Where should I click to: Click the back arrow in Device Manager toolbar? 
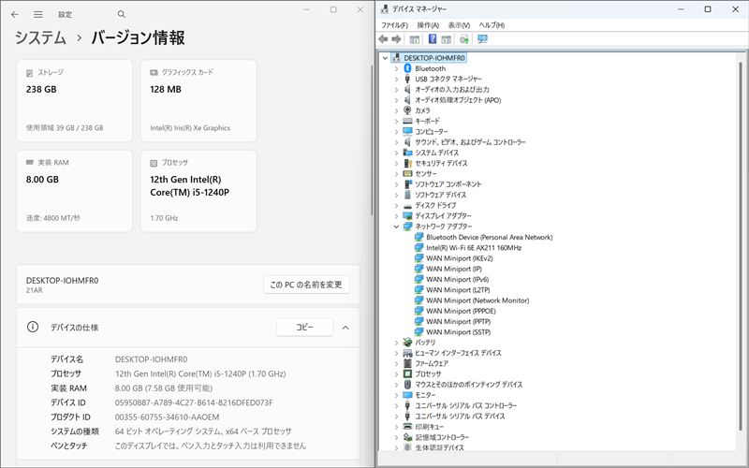384,39
